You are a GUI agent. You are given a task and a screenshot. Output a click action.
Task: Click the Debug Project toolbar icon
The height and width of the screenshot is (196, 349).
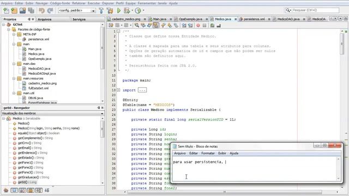[x=127, y=10]
